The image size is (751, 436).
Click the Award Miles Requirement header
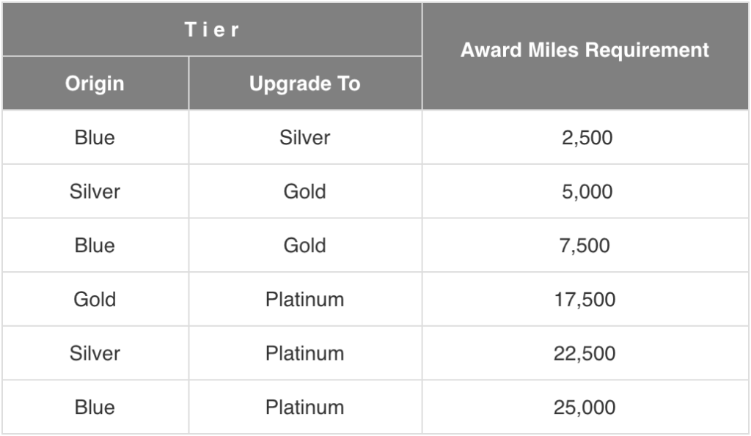coord(585,56)
